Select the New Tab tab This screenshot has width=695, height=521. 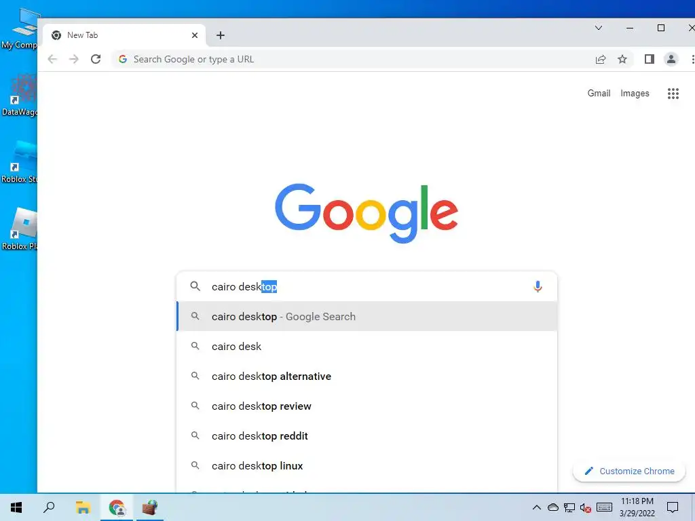(124, 35)
